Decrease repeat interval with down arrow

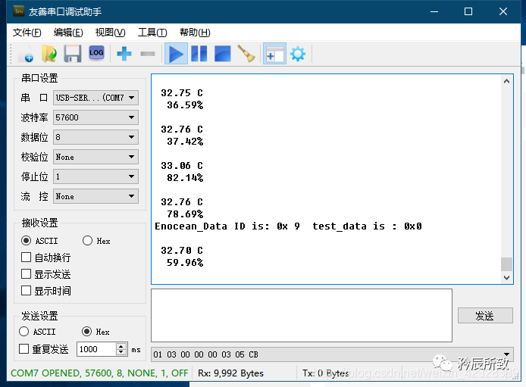click(x=121, y=352)
